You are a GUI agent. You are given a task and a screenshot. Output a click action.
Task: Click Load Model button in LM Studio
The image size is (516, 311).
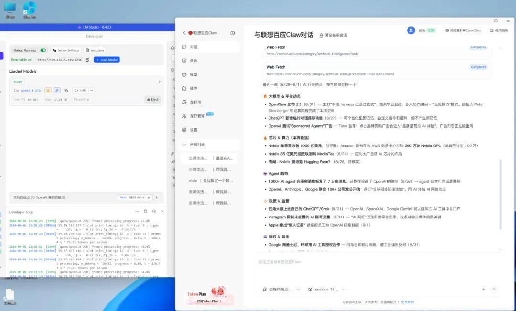coord(107,60)
